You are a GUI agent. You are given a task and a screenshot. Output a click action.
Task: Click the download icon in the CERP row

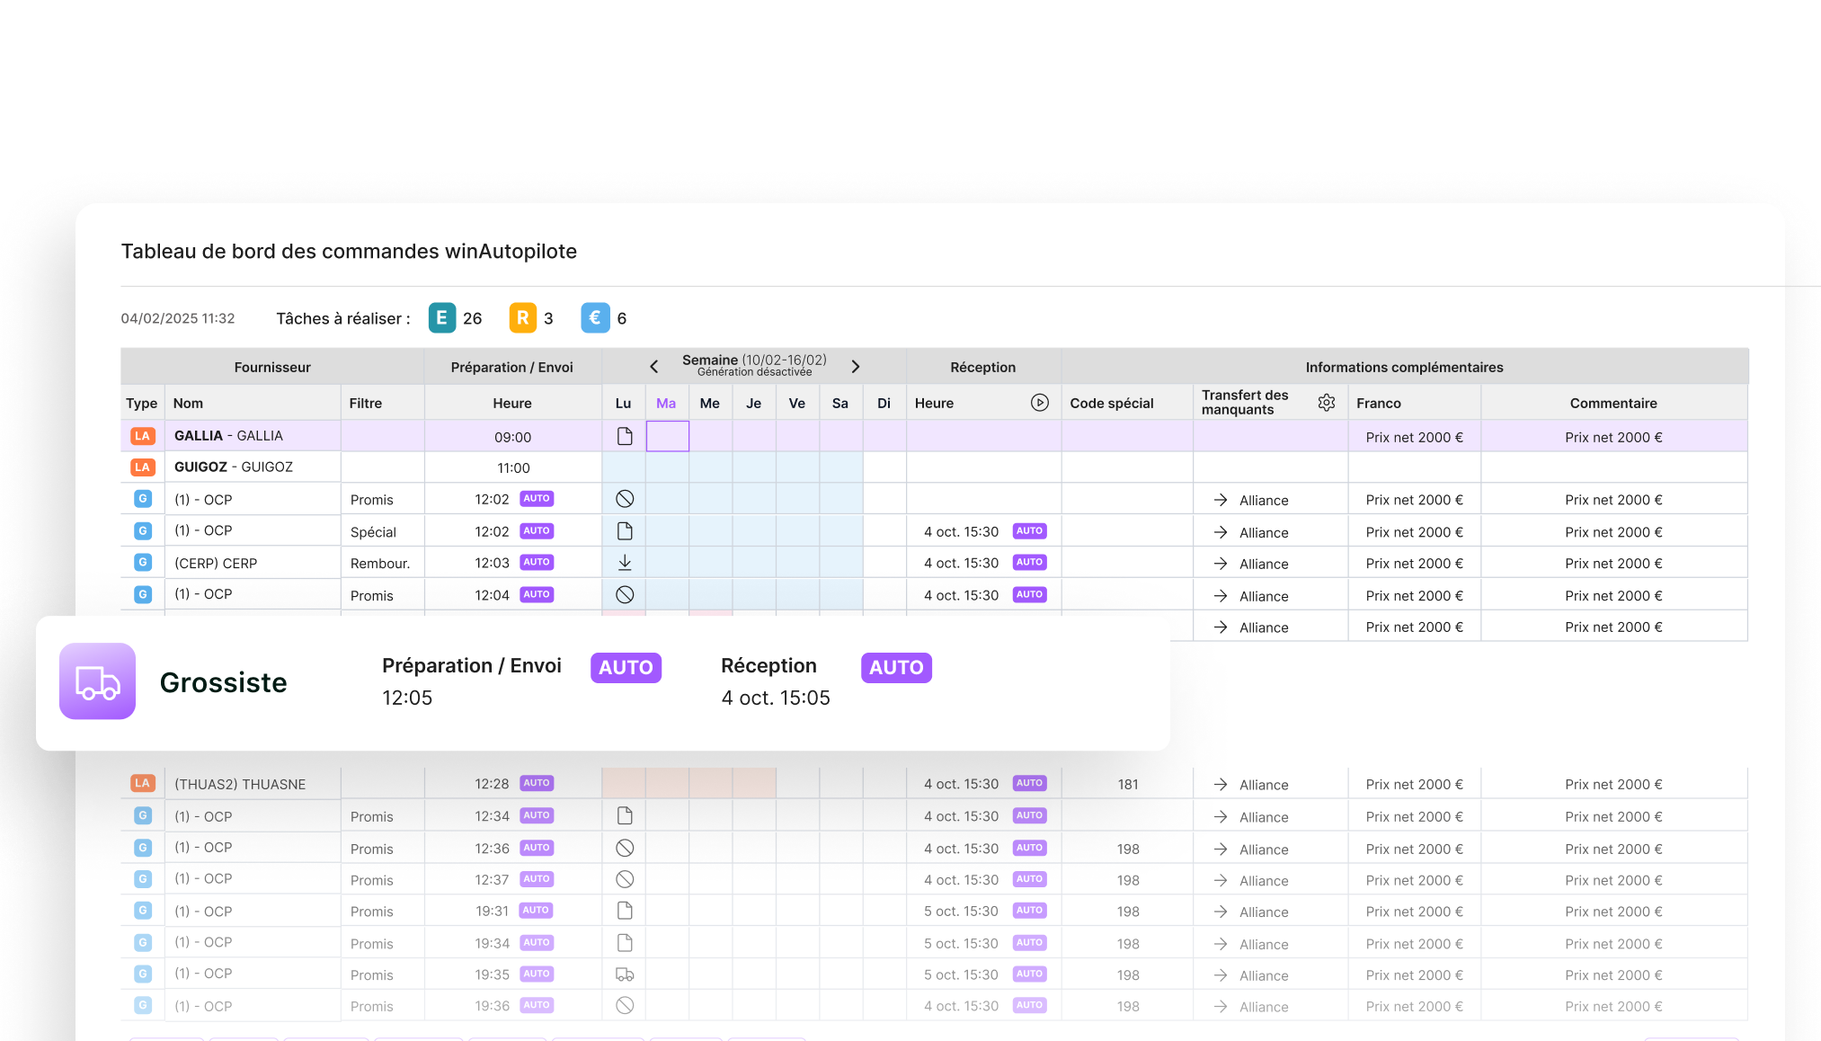[x=625, y=563]
